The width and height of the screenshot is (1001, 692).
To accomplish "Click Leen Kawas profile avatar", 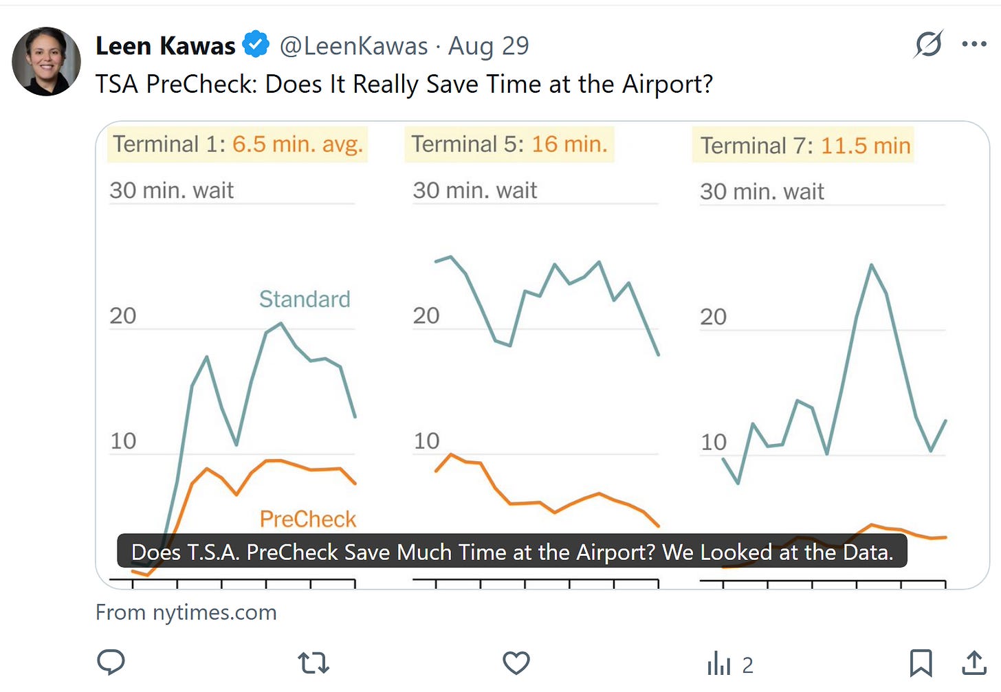I will 46,61.
